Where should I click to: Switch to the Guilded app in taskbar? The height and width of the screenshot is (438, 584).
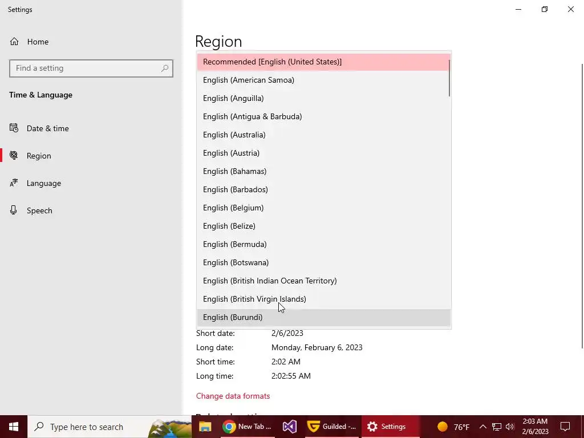[x=332, y=427]
